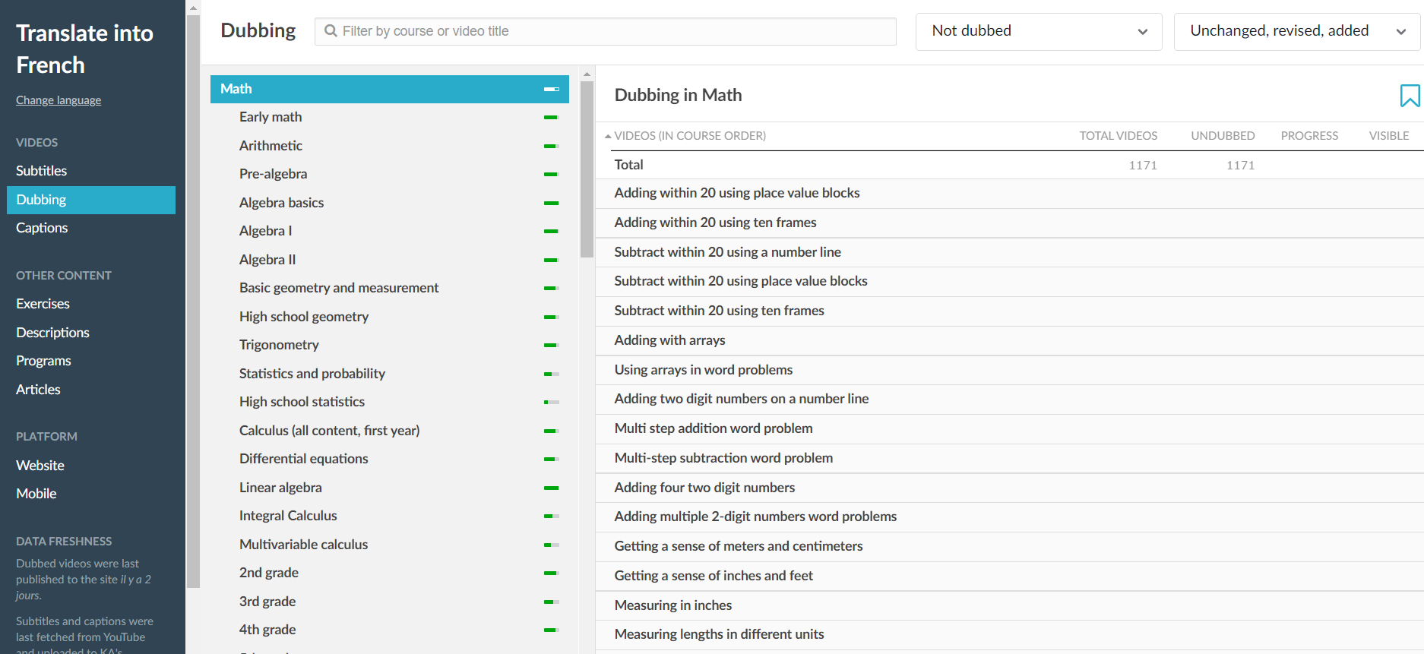Collapse the Math category header
Image resolution: width=1424 pixels, height=654 pixels.
tap(551, 89)
